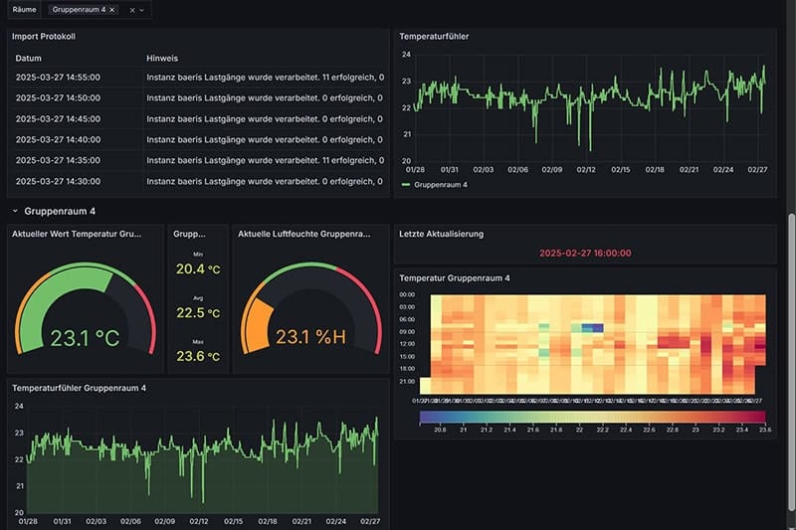Clear all selected Räume values

(132, 10)
